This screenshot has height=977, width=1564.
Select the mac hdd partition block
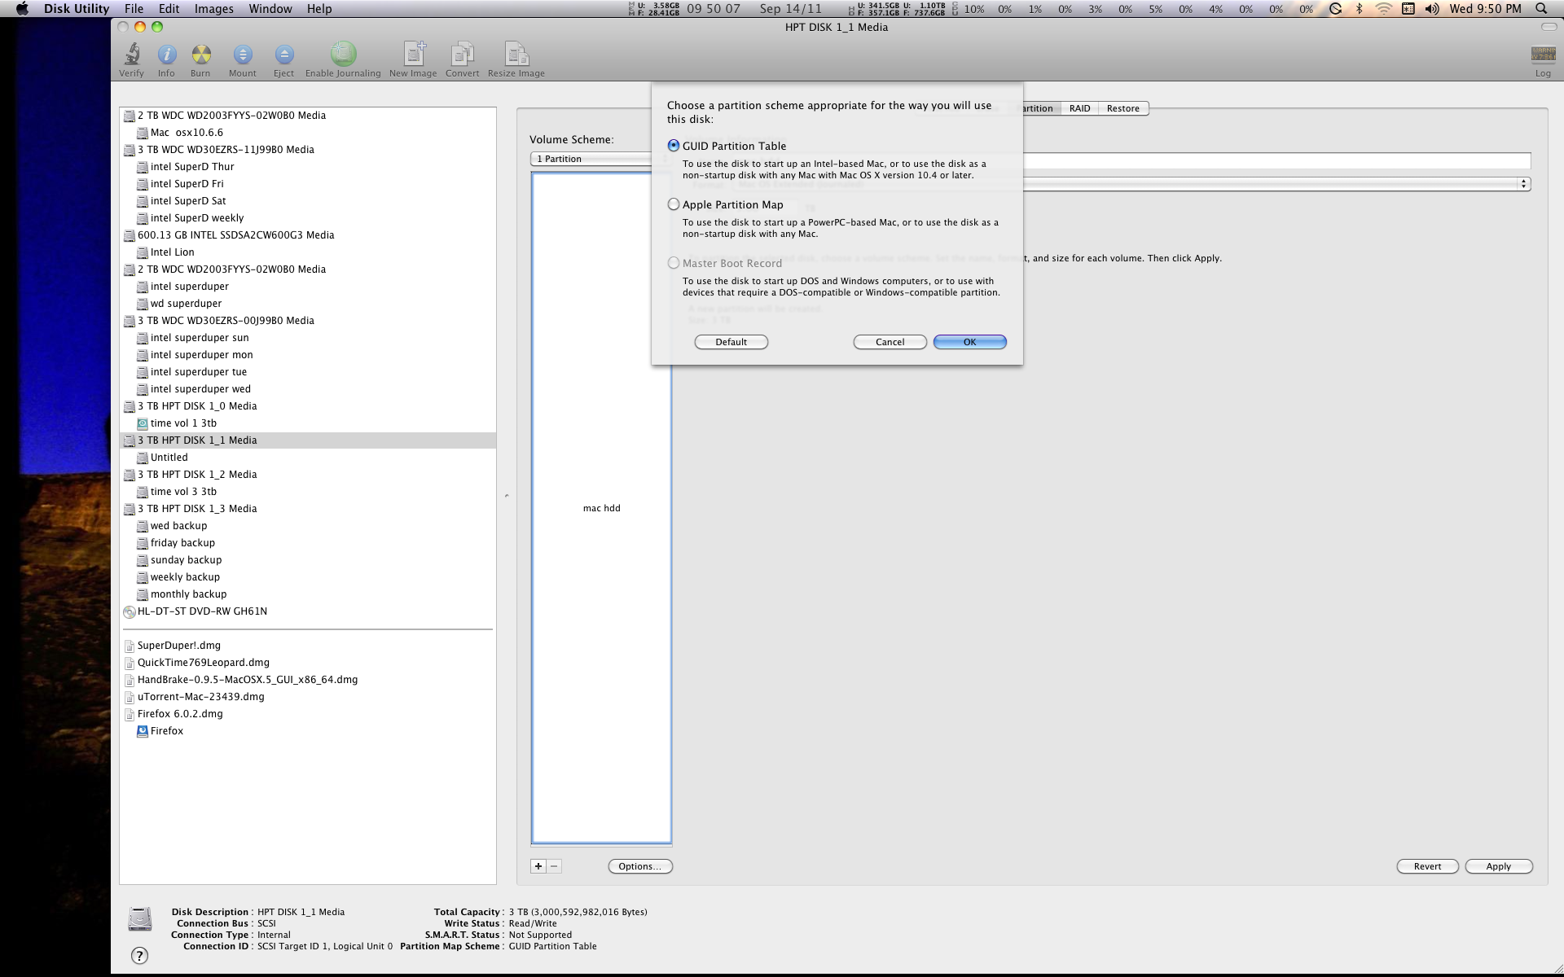tap(602, 508)
